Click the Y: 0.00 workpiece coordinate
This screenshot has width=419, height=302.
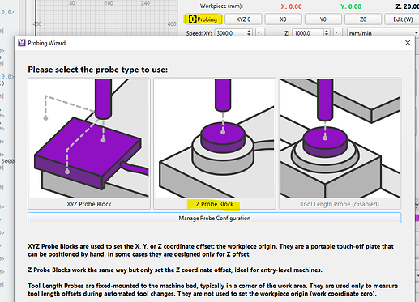(x=351, y=6)
